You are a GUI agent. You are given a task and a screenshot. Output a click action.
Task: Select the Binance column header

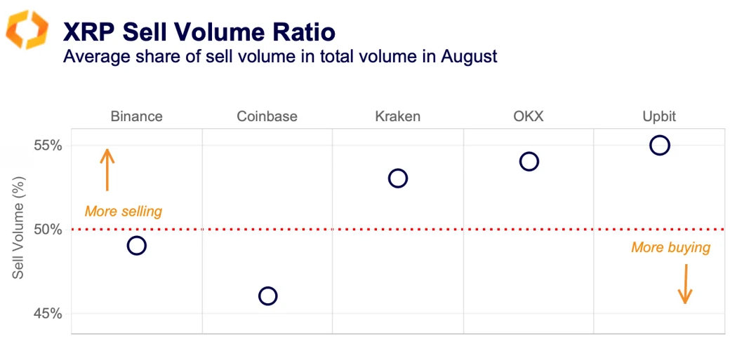point(137,116)
